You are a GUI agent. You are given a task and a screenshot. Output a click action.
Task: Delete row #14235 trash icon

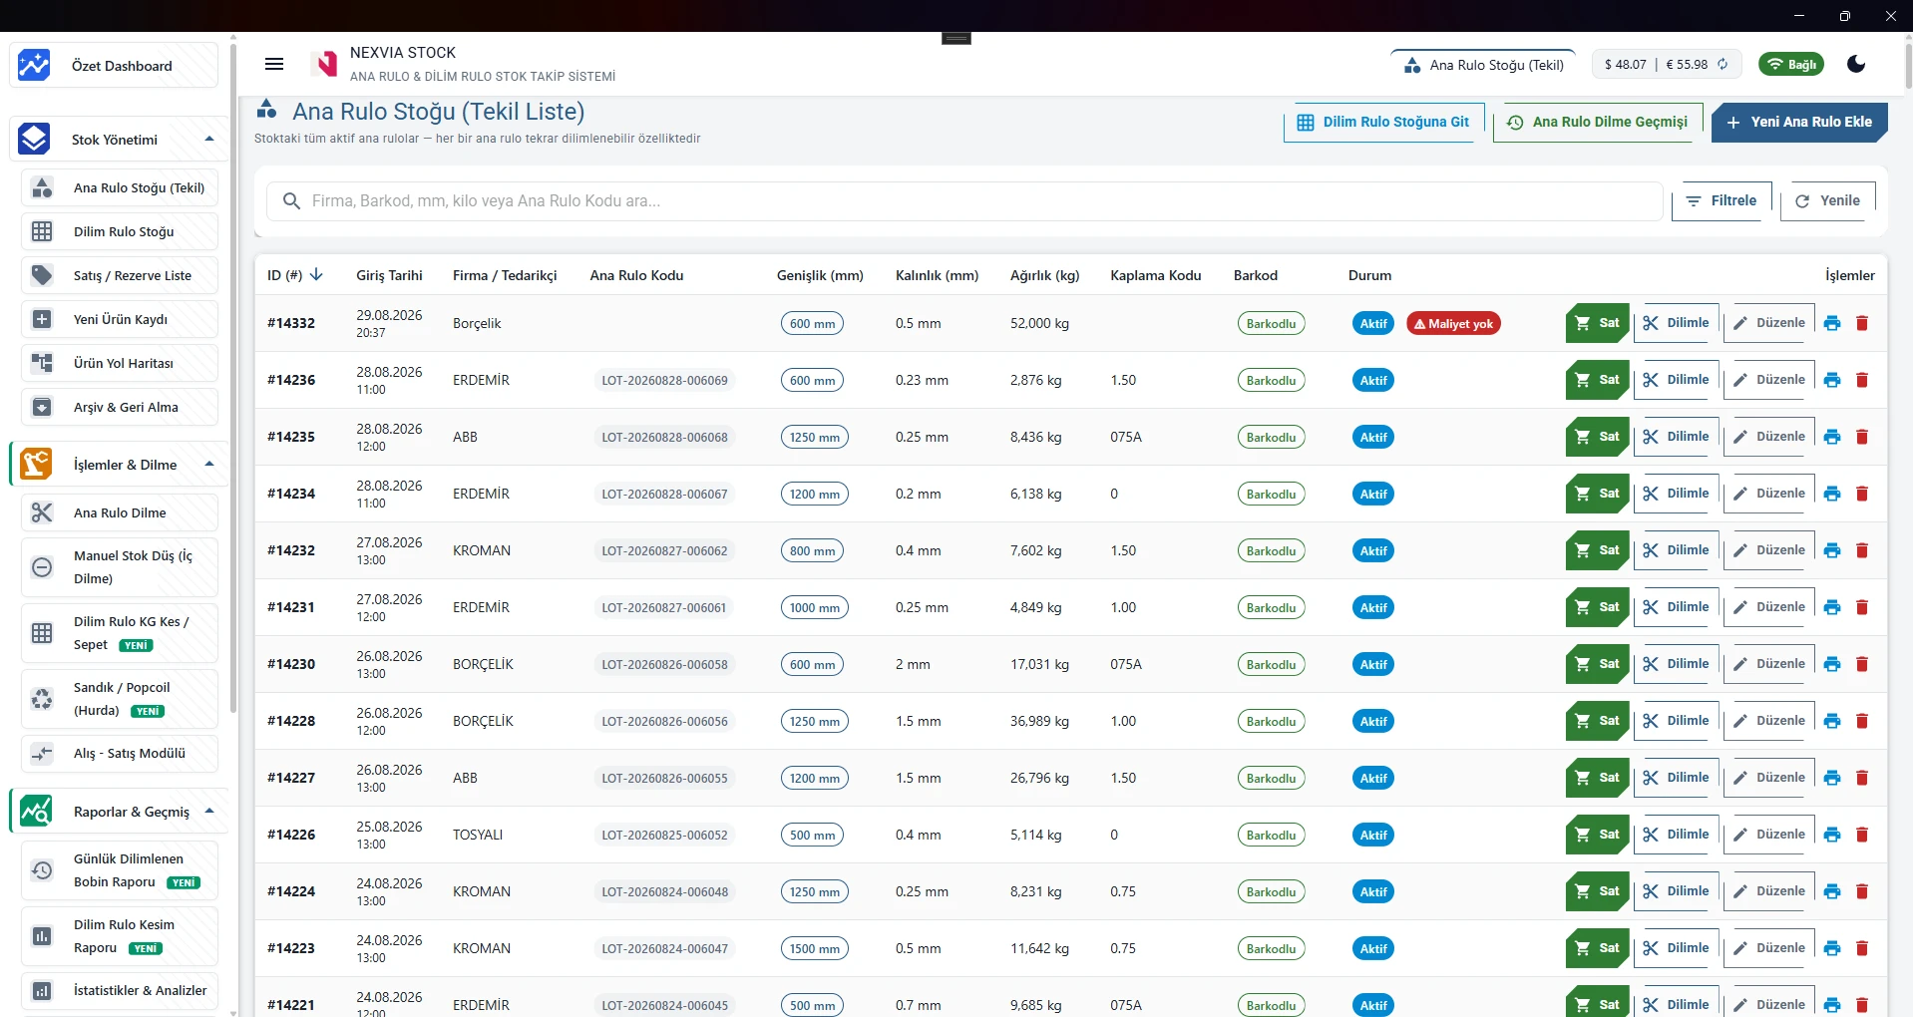tap(1862, 437)
